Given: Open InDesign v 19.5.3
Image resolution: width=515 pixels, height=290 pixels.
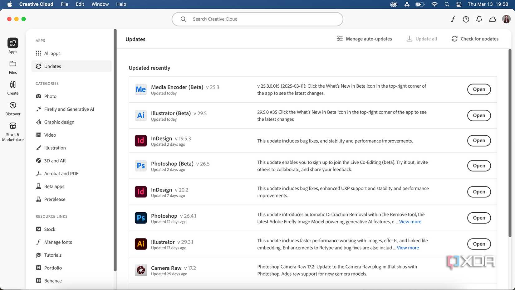Looking at the screenshot, I should tap(479, 141).
